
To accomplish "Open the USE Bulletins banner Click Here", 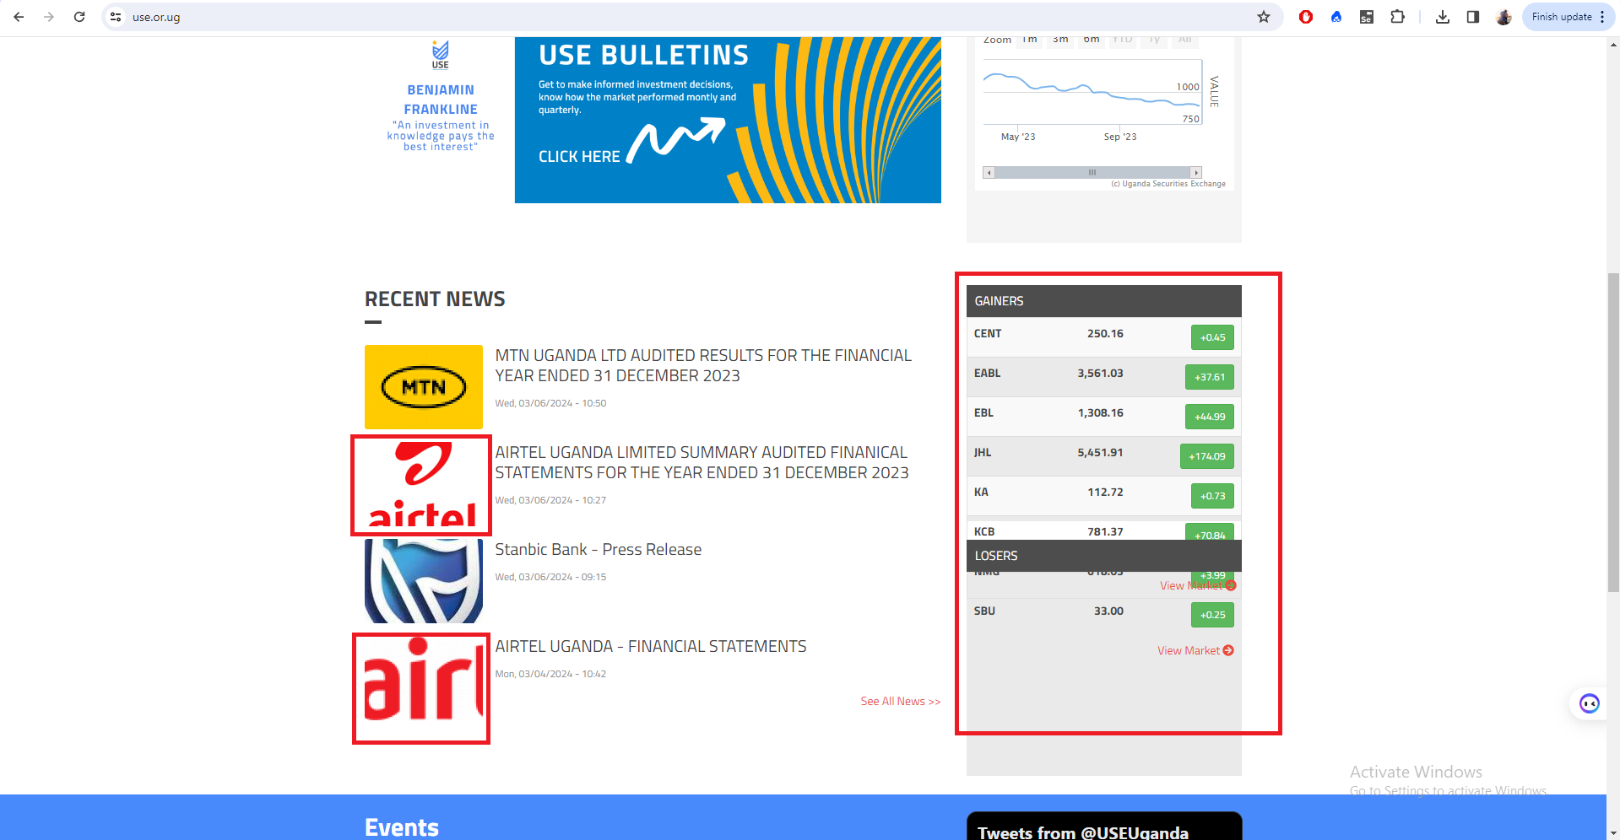I will click(579, 157).
